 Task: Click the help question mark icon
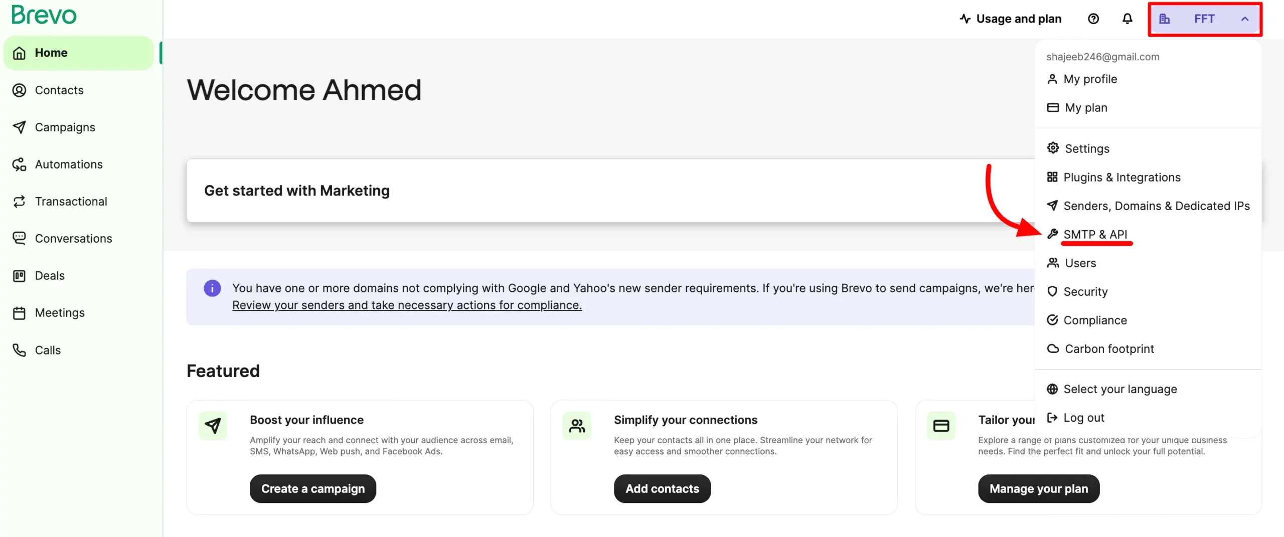point(1093,19)
